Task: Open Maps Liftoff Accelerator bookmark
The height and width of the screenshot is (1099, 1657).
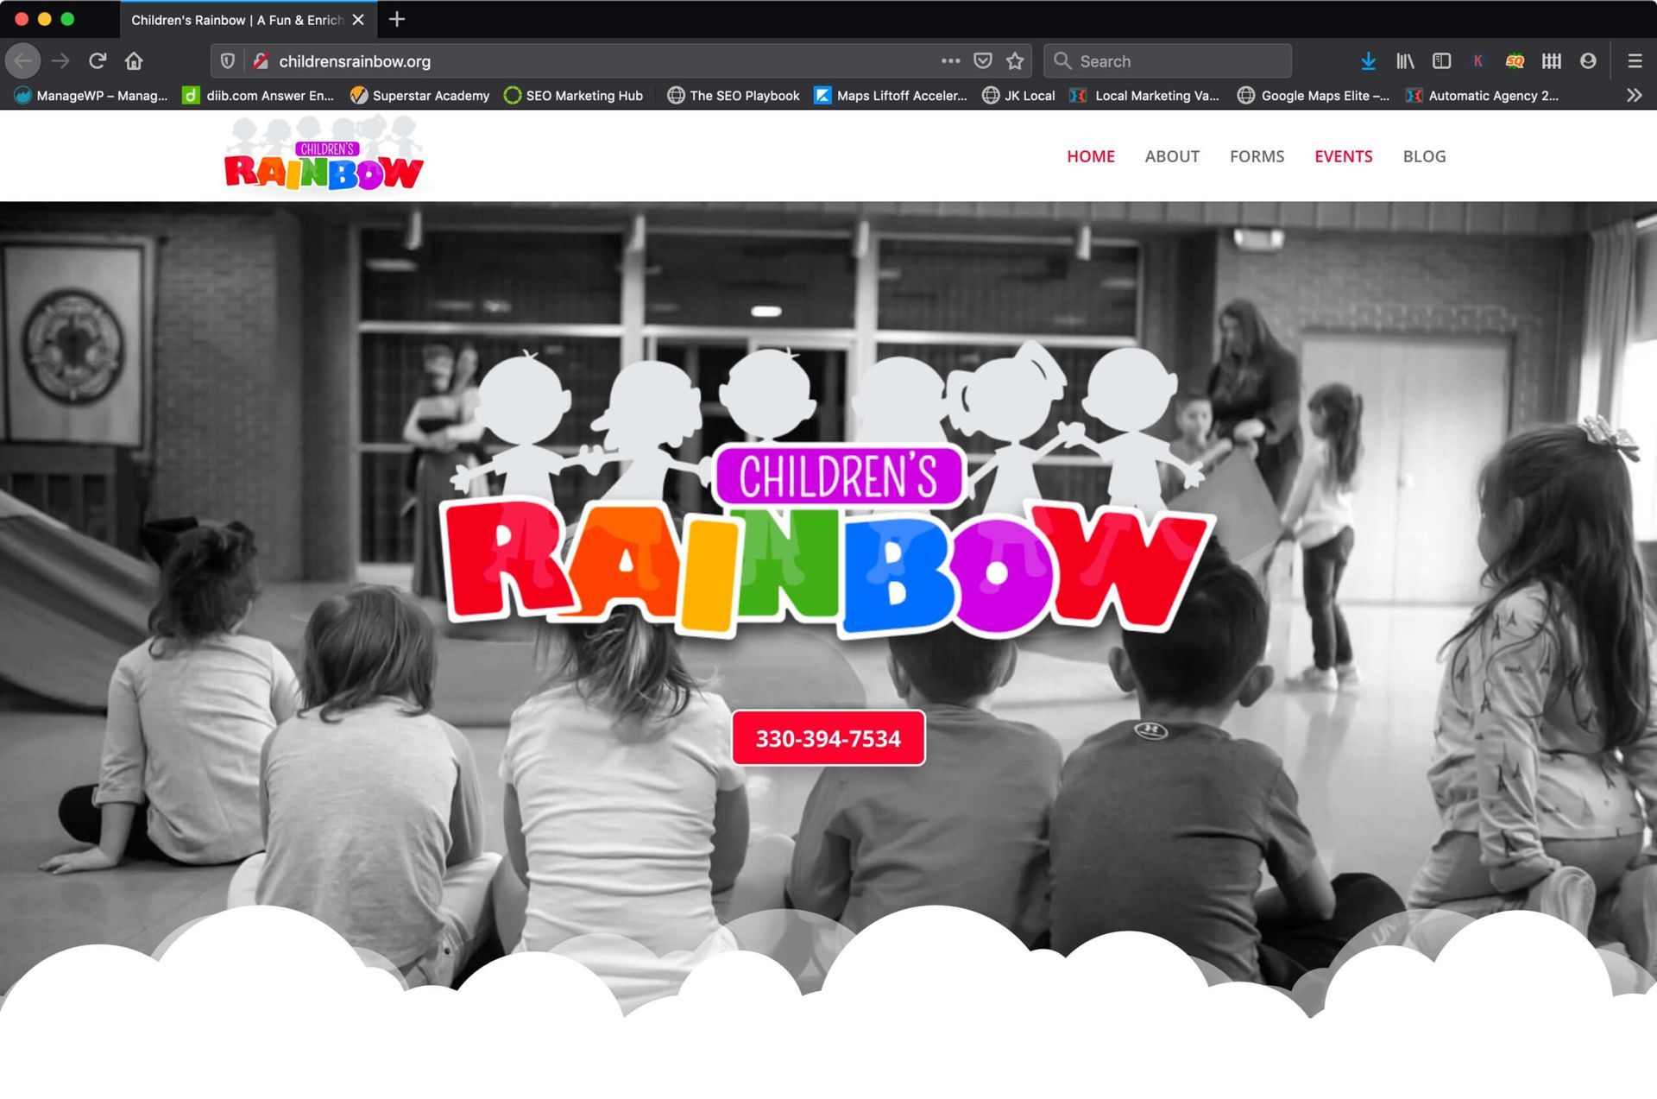Action: 891,96
